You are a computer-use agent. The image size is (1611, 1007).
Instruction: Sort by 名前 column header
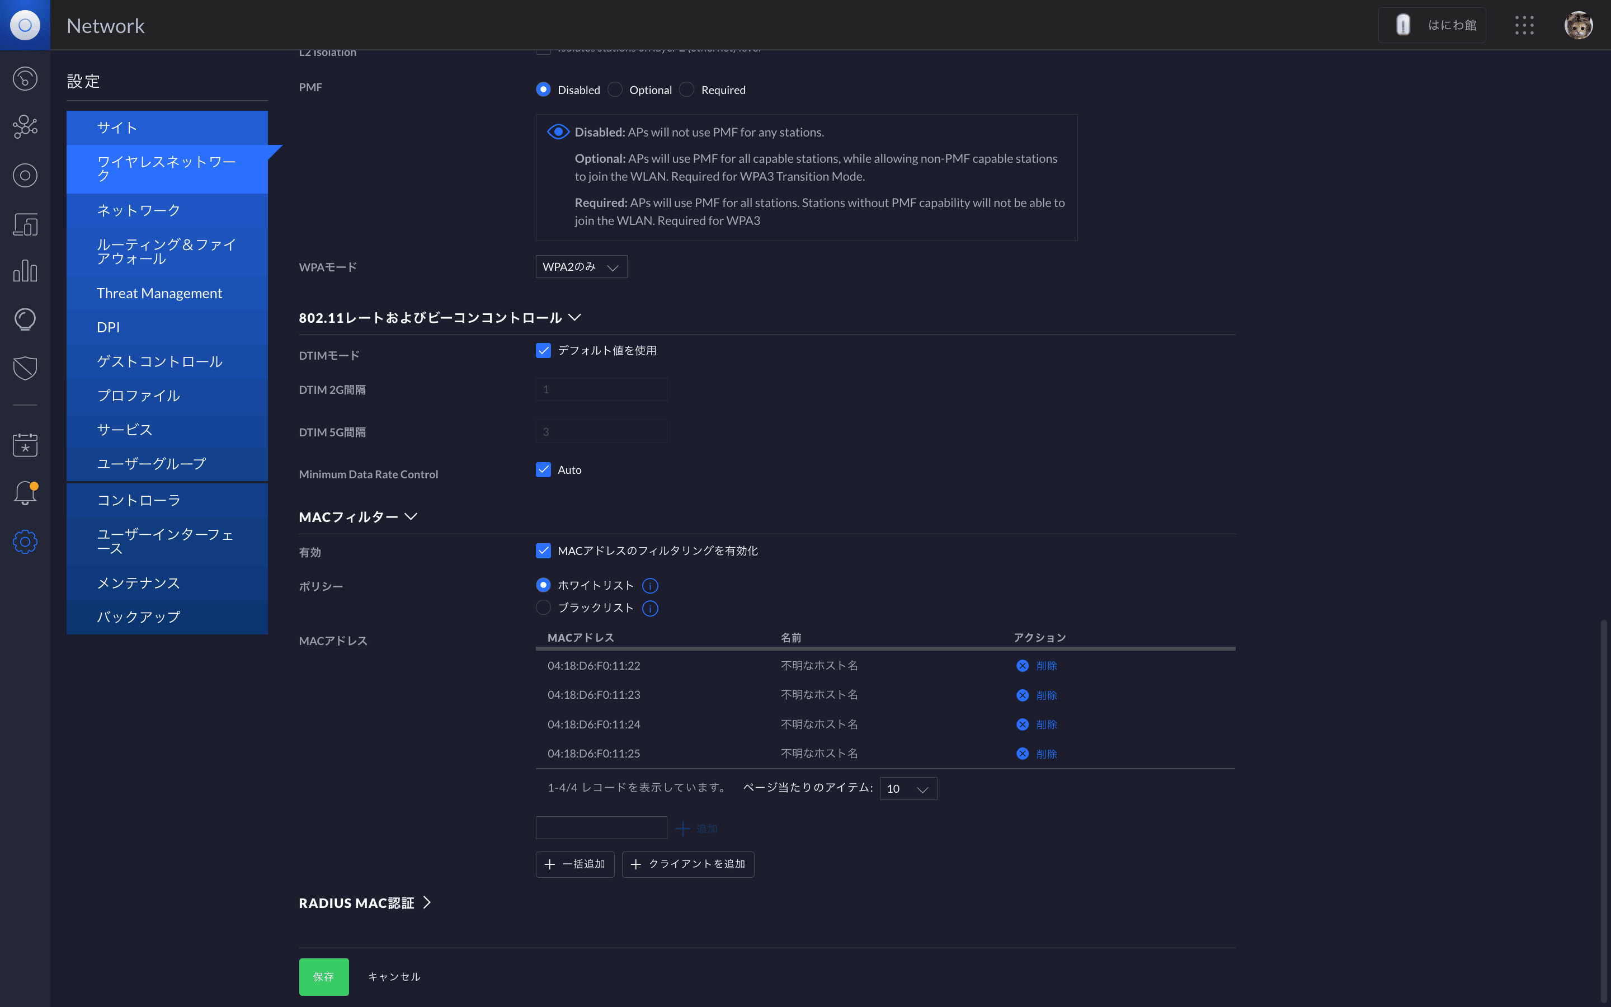tap(791, 638)
